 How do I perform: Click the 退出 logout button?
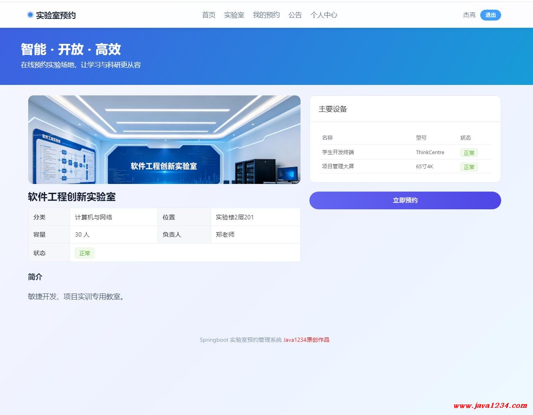pos(490,15)
